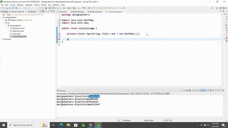Image resolution: width=228 pixels, height=128 pixels.
Task: Collapse the designpattern package node
Action: click(x=6, y=26)
